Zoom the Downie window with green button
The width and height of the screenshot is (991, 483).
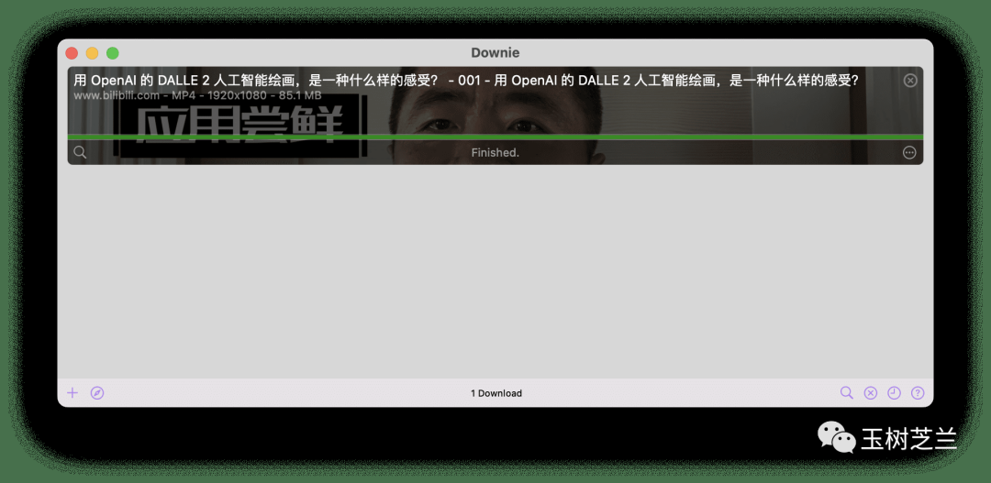(113, 53)
